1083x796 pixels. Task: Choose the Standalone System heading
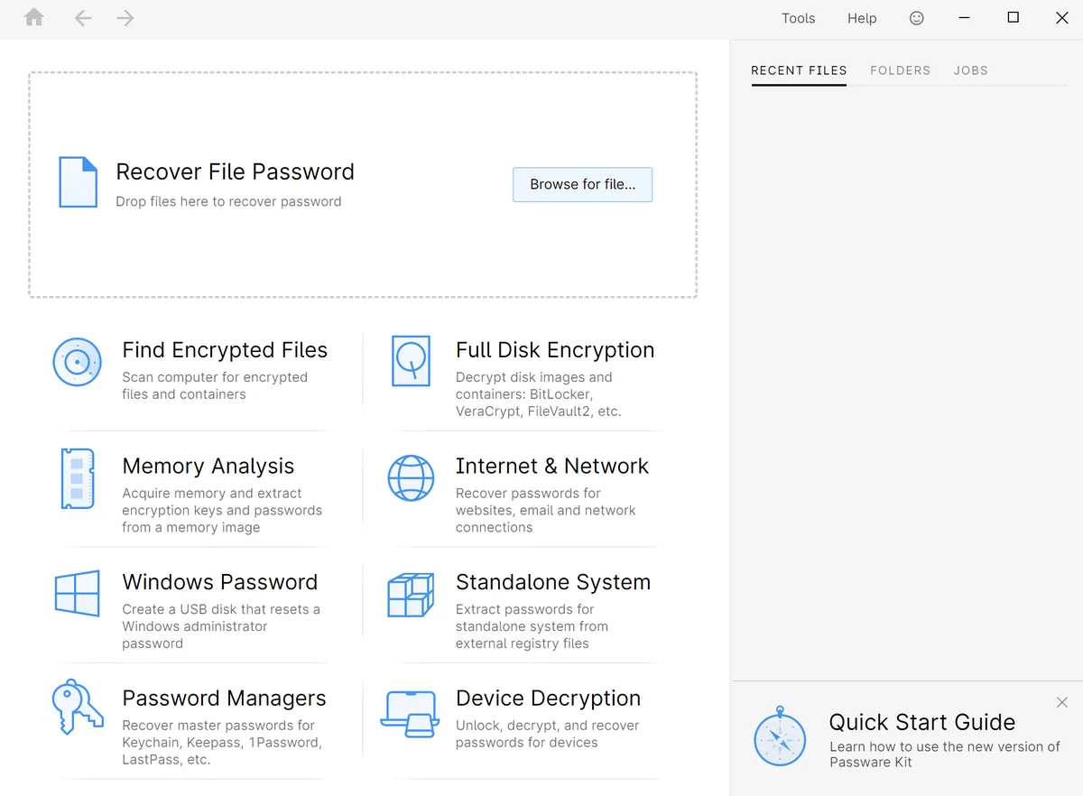point(553,582)
